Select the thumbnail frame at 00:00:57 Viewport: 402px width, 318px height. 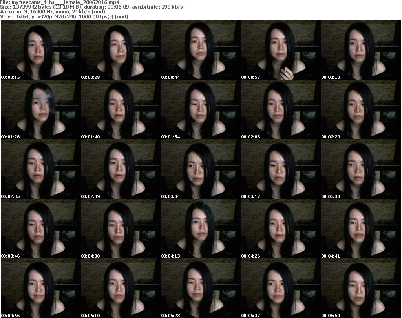coord(281,50)
